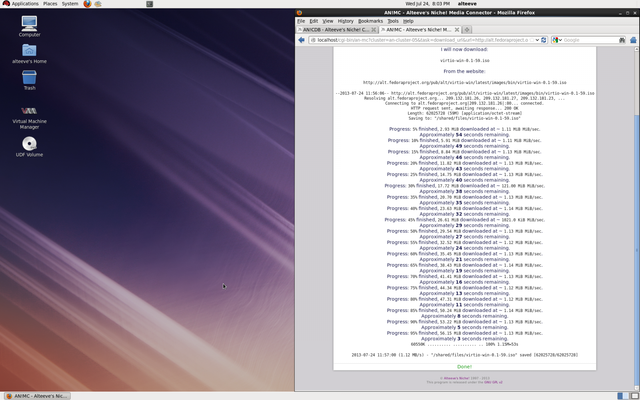Select the UDF Volume disc icon
This screenshot has height=400, width=640.
point(29,144)
